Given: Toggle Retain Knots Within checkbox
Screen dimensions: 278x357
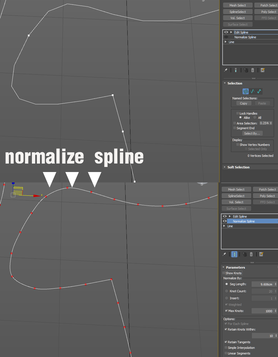Looking at the screenshot, I should [x=226, y=329].
